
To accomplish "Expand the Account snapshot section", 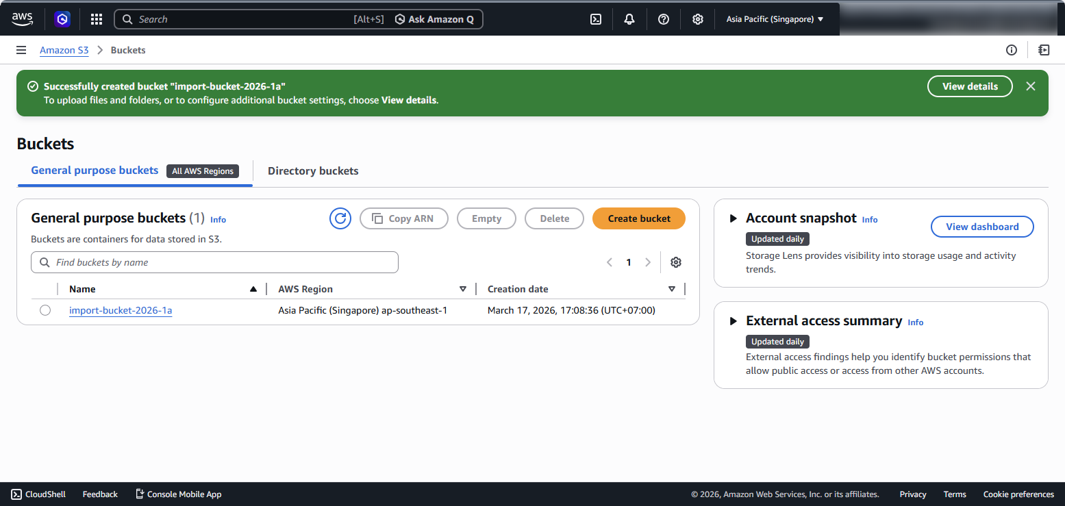I will pyautogui.click(x=734, y=218).
